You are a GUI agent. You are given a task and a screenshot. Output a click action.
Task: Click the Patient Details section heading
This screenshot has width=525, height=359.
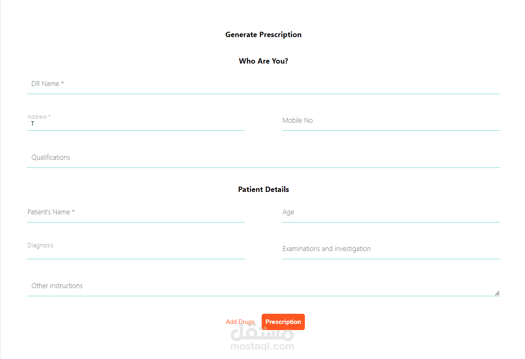pos(263,189)
